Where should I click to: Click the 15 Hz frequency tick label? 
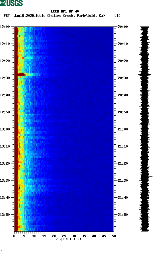click(x=44, y=236)
